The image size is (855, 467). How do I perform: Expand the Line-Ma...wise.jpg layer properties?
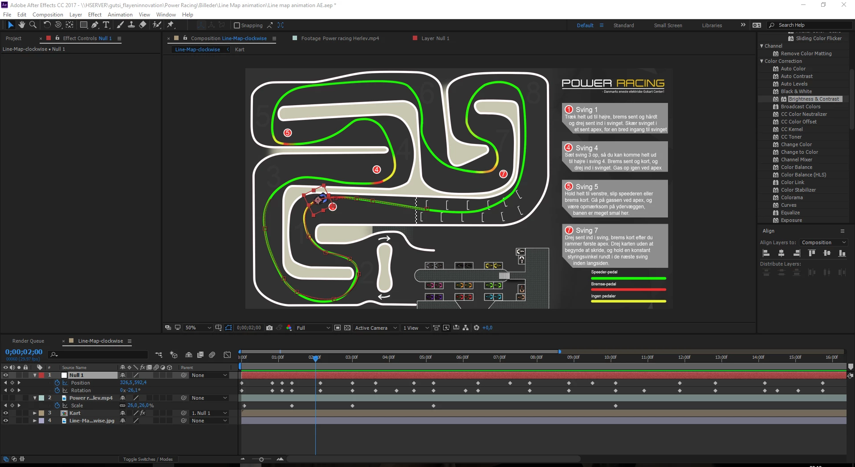[x=35, y=421]
